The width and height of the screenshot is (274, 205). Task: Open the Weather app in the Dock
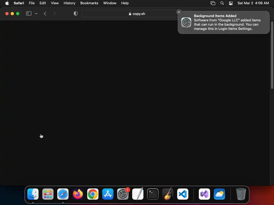(219, 194)
